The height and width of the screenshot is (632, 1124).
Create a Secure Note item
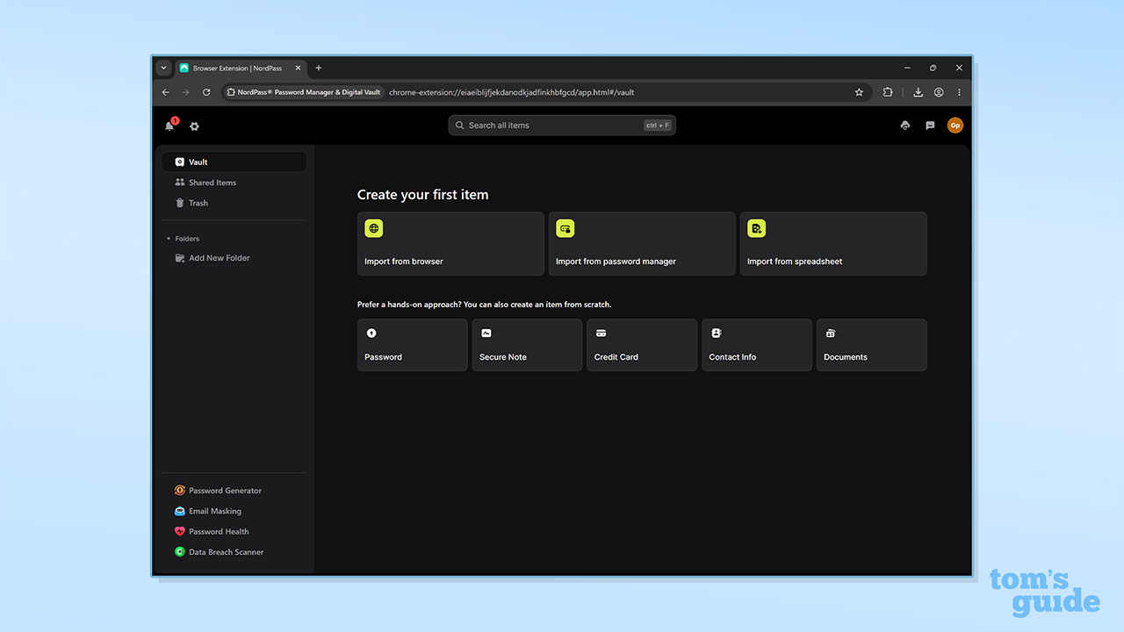tap(527, 345)
